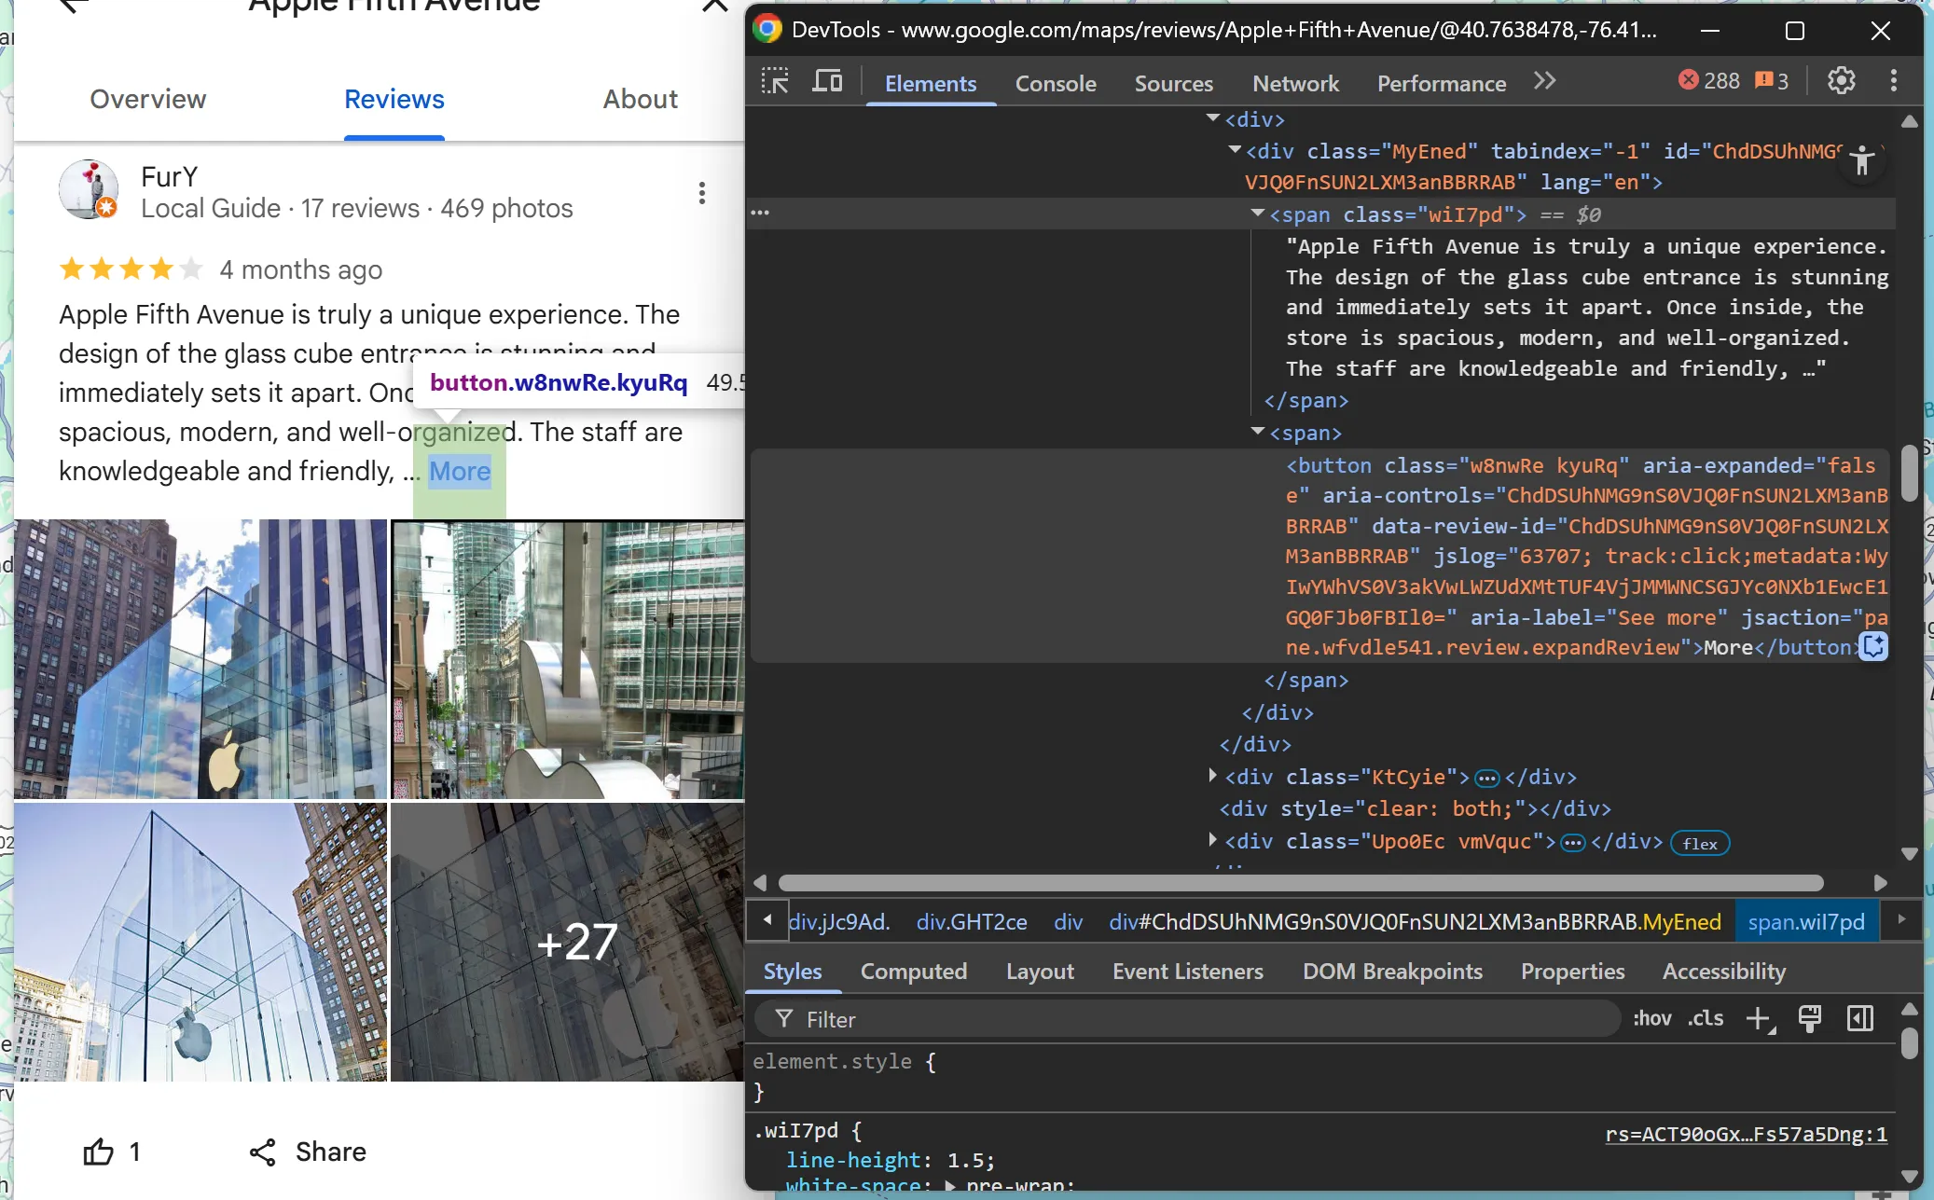Click the 3 issues counter

coord(1772,81)
